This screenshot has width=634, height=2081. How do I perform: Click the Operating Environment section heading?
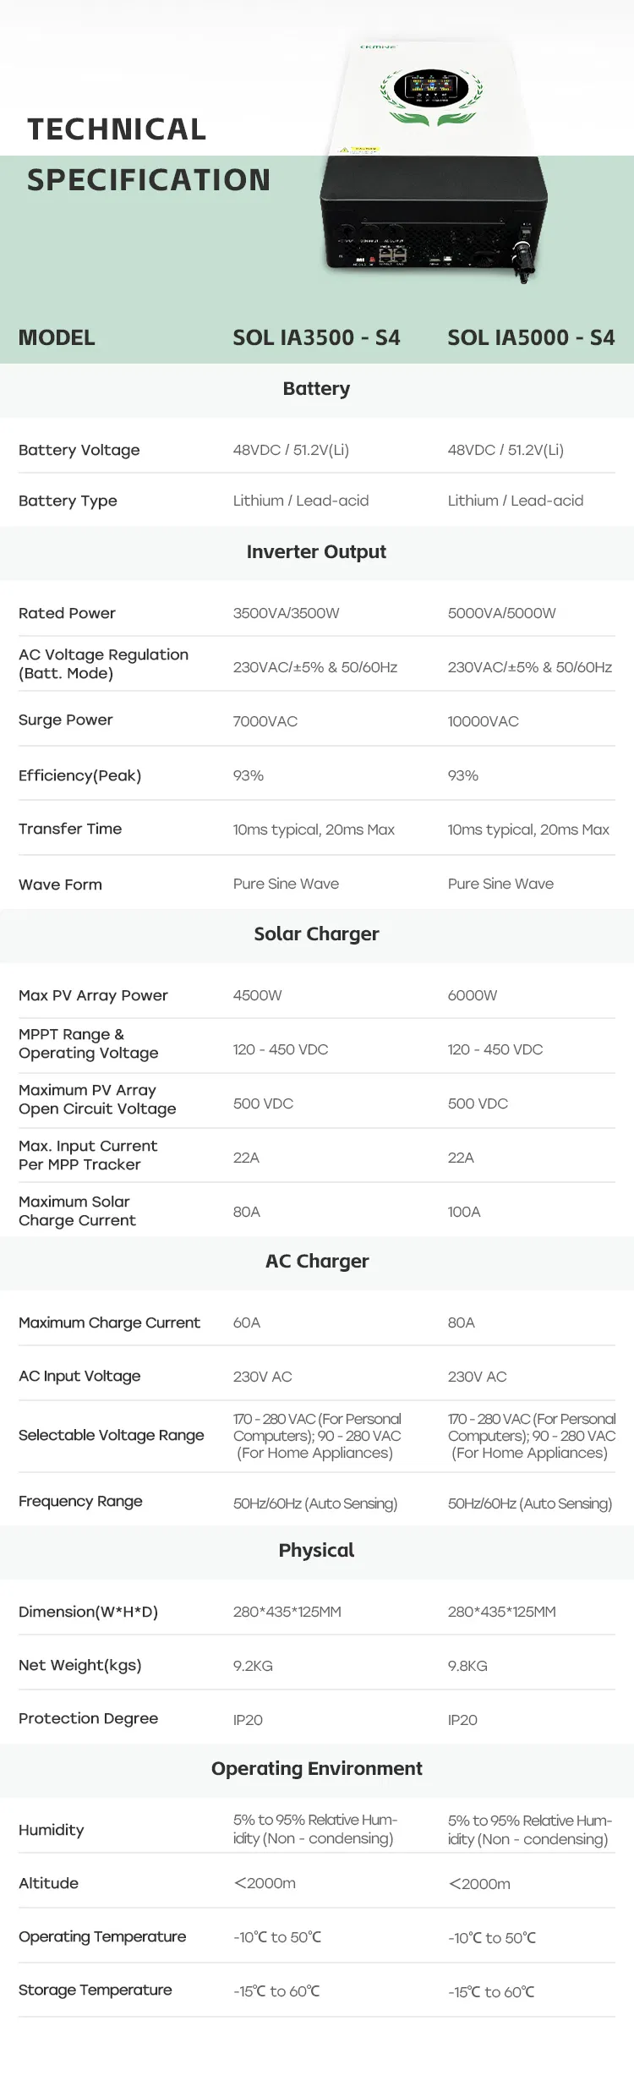[x=316, y=1769]
